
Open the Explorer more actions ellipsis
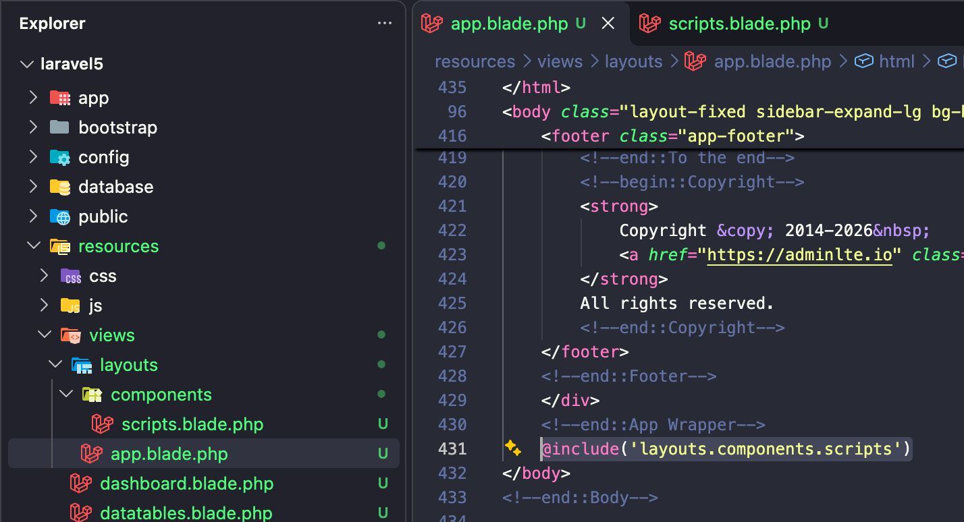click(385, 24)
